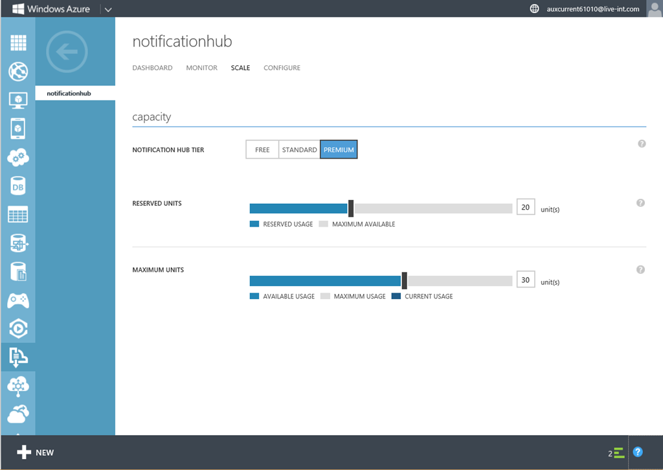This screenshot has width=663, height=470.
Task: Open Storage table icon in sidebar
Action: tap(17, 215)
